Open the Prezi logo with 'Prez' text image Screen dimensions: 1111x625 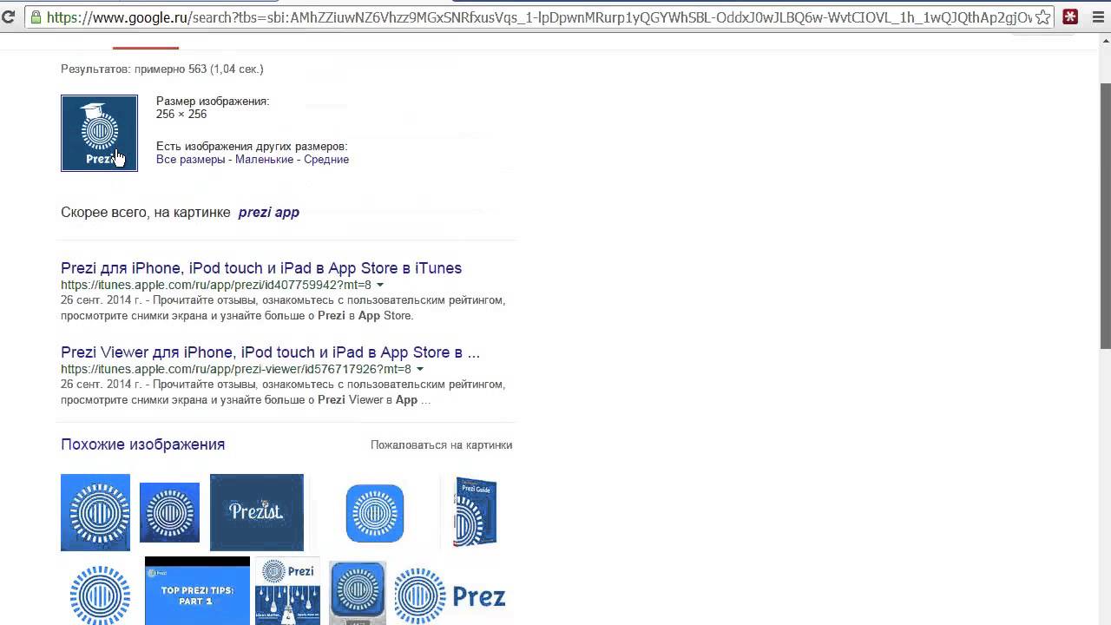(450, 595)
